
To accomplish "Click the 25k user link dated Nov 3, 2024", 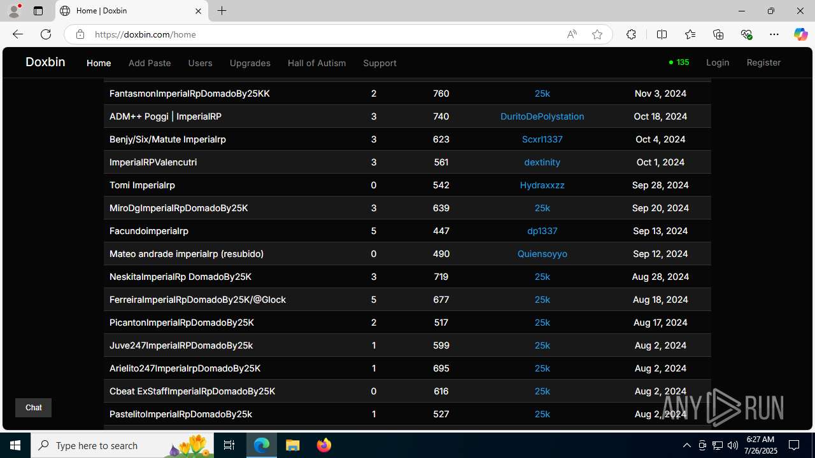I will click(542, 94).
